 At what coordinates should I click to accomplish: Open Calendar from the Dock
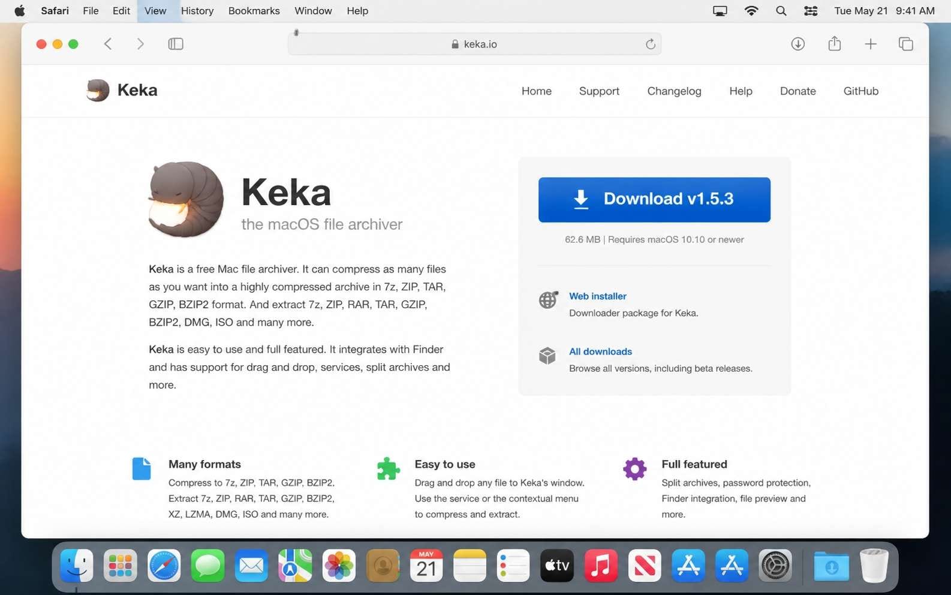[426, 565]
